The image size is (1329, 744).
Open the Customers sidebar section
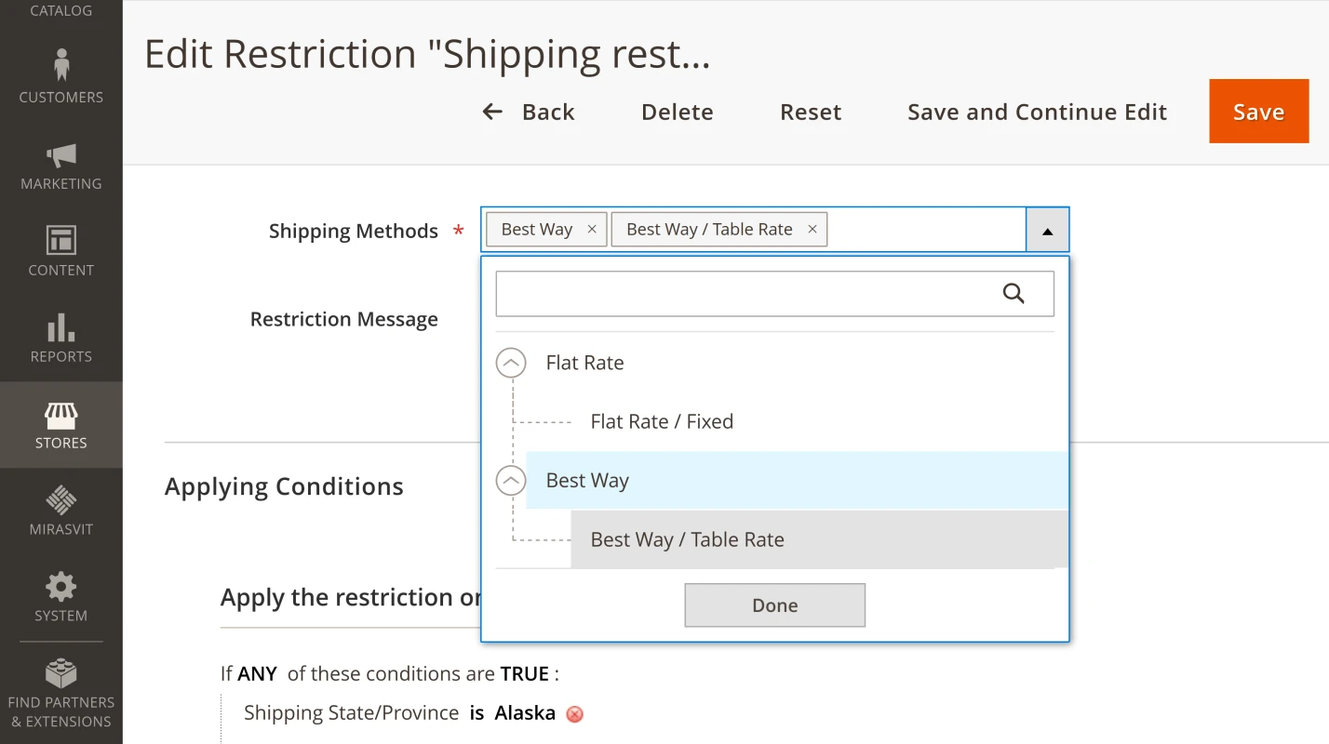(x=60, y=79)
